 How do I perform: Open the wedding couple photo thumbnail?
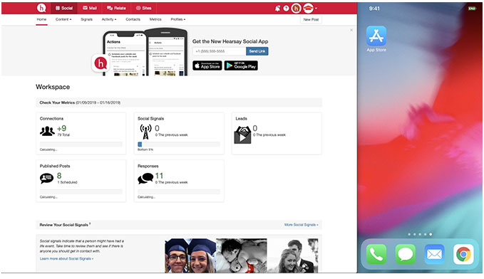(x=293, y=256)
